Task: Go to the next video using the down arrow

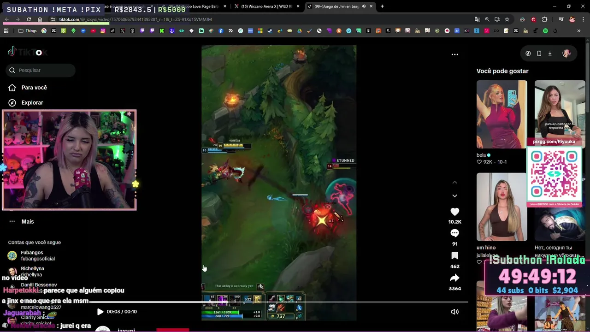Action: pyautogui.click(x=454, y=196)
